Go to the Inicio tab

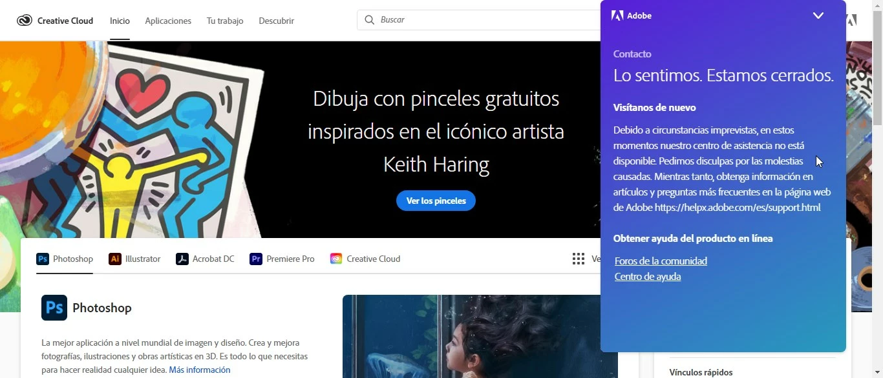[x=120, y=21]
